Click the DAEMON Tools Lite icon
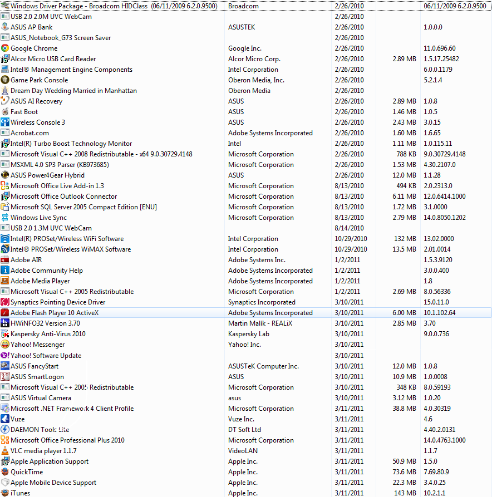This screenshot has width=492, height=501. click(5, 429)
